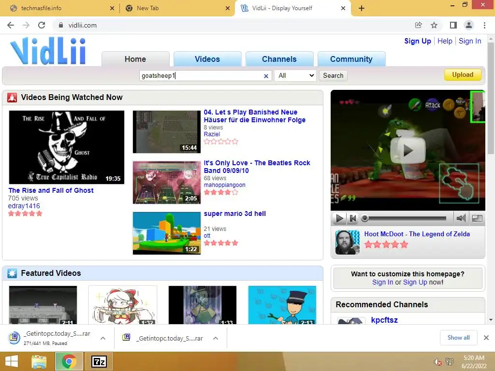495x371 pixels.
Task: Click Sign In link in customize box
Action: [x=383, y=282]
